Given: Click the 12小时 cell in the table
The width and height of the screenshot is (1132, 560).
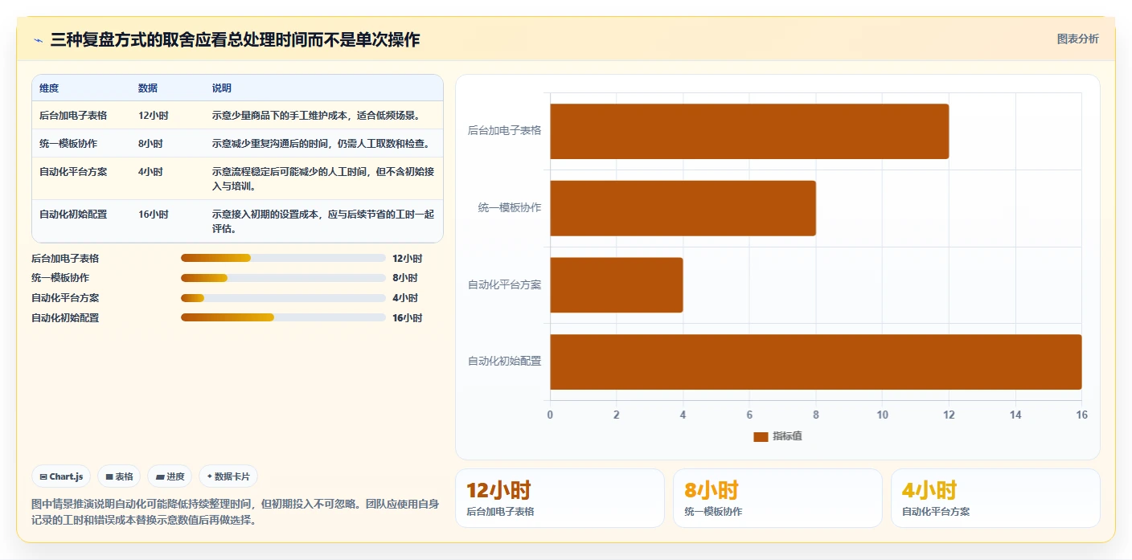Looking at the screenshot, I should click(x=153, y=115).
